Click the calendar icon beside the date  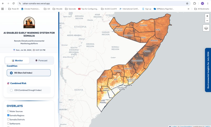tap(14, 50)
